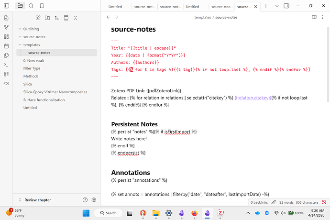This screenshot has width=330, height=220.
Task: Click 92 words count in status bar
Action: coord(286,202)
